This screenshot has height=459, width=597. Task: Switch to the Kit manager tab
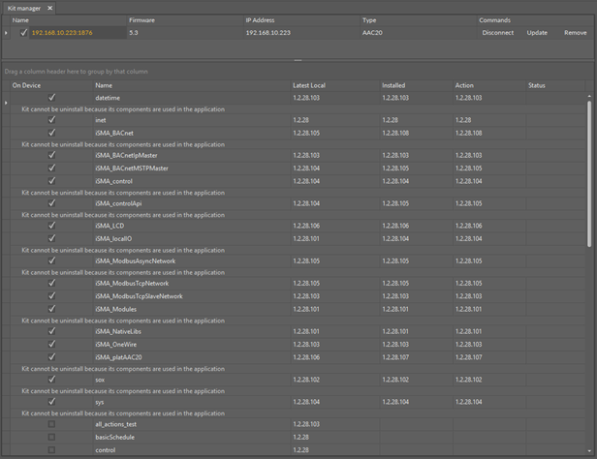click(x=24, y=8)
